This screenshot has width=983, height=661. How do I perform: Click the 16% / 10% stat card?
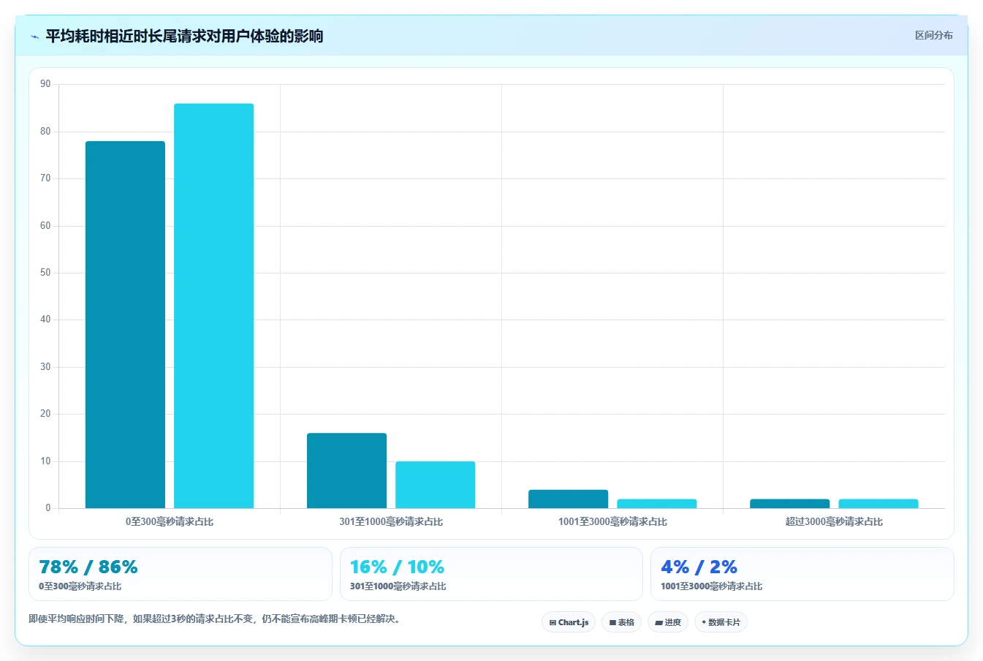click(x=491, y=574)
